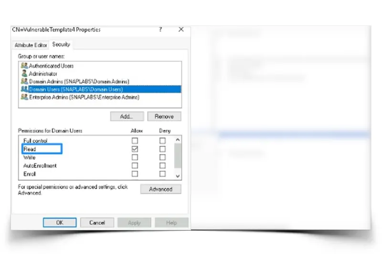Click the Full control permission label
382x254 pixels.
tap(35, 141)
